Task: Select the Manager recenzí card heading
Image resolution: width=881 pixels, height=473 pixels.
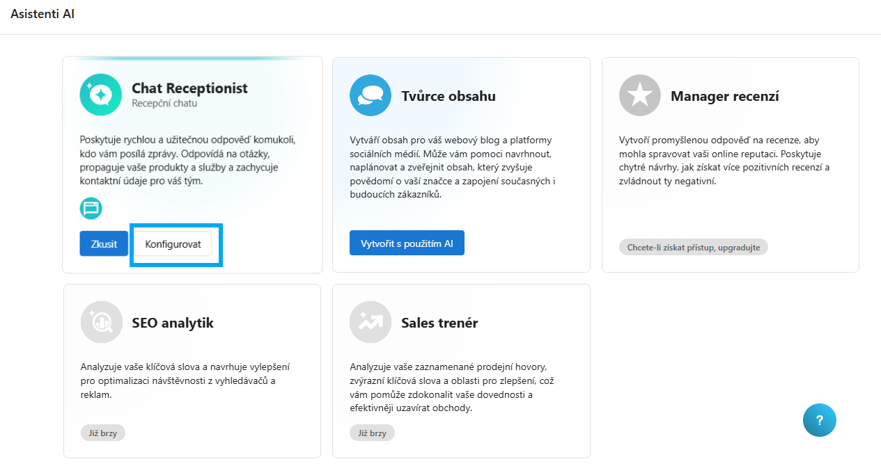Action: [x=724, y=96]
